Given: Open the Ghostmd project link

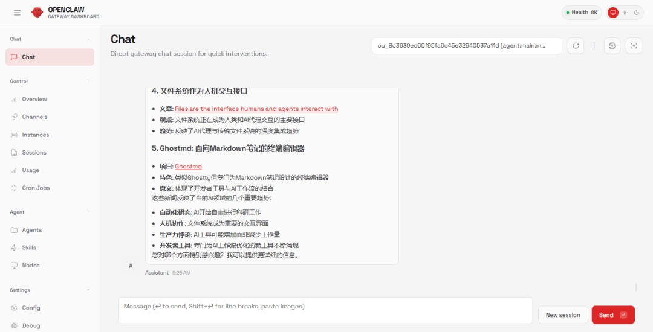Looking at the screenshot, I should pos(188,167).
